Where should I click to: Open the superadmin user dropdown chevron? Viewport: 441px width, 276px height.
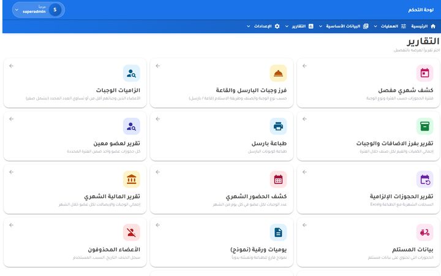17,10
